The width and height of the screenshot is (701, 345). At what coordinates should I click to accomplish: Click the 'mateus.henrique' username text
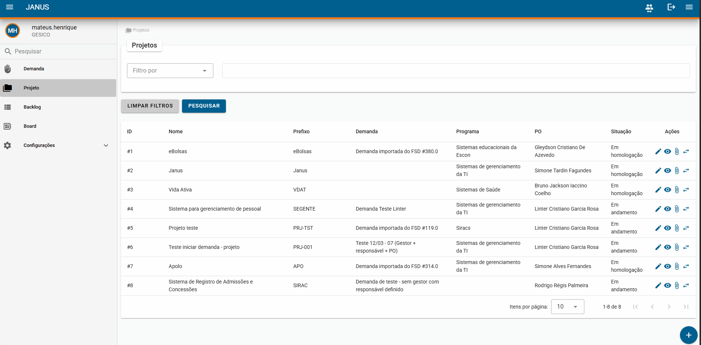pyautogui.click(x=54, y=27)
